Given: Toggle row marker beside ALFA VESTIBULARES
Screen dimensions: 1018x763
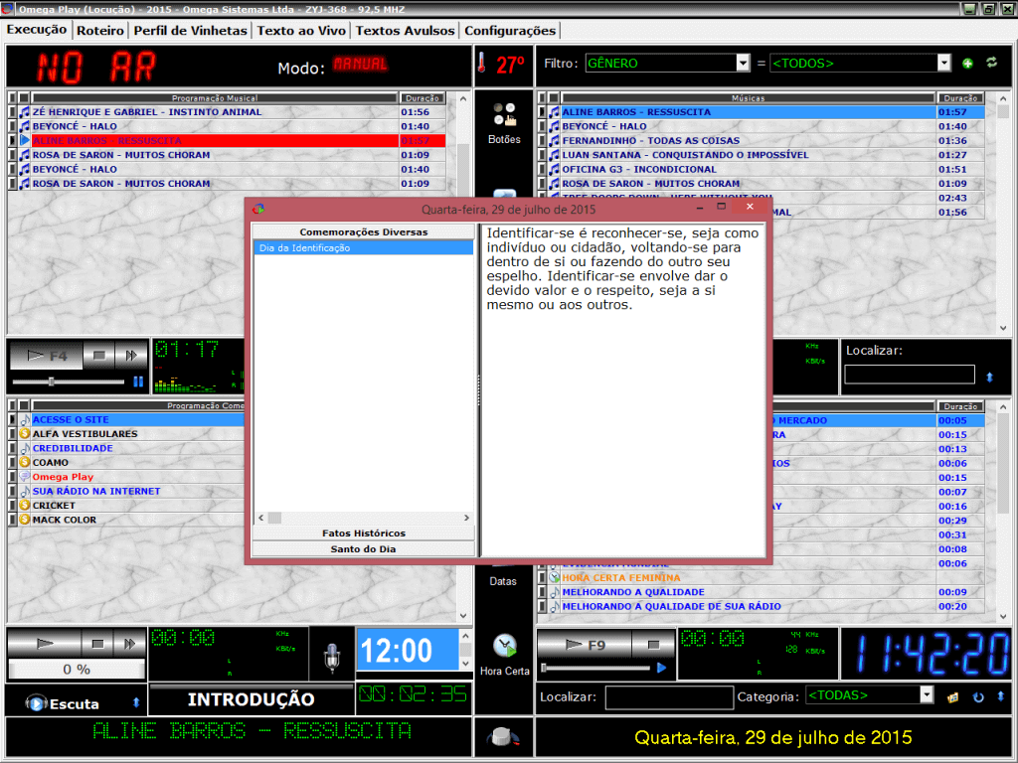Looking at the screenshot, I should pos(12,433).
